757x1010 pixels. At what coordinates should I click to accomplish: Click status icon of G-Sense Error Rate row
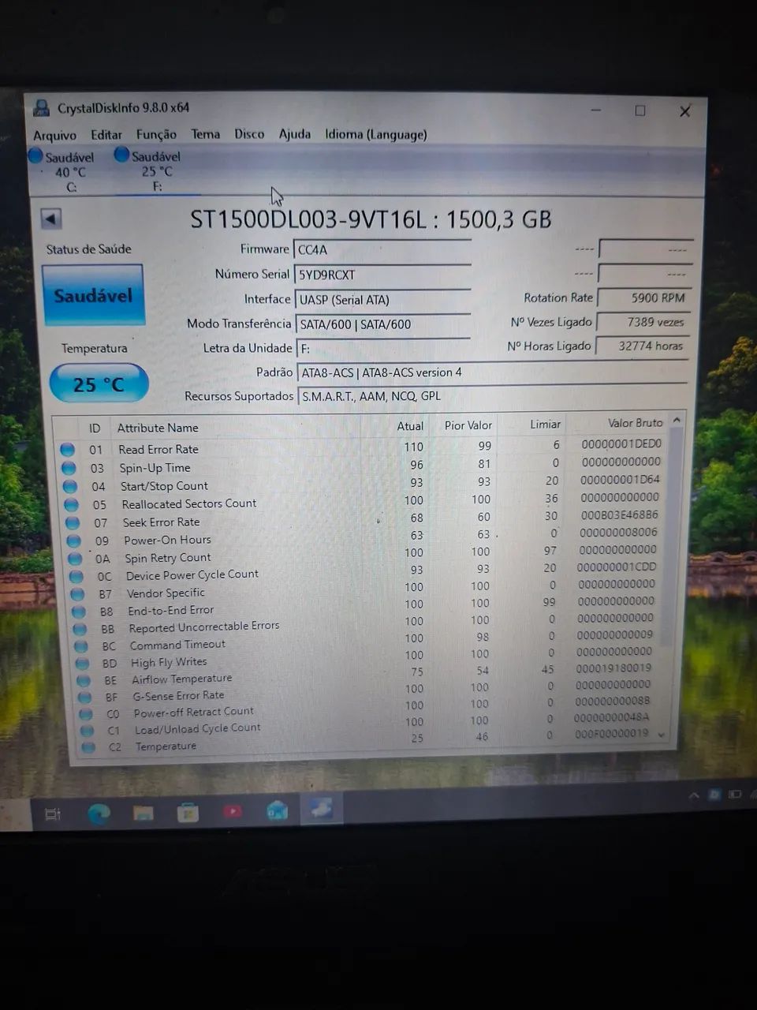[x=85, y=698]
